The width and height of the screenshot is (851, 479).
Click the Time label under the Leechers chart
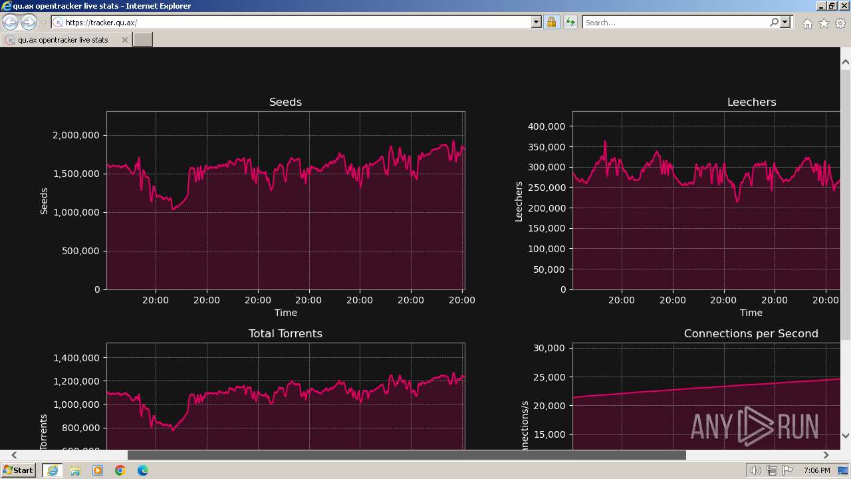click(x=751, y=313)
